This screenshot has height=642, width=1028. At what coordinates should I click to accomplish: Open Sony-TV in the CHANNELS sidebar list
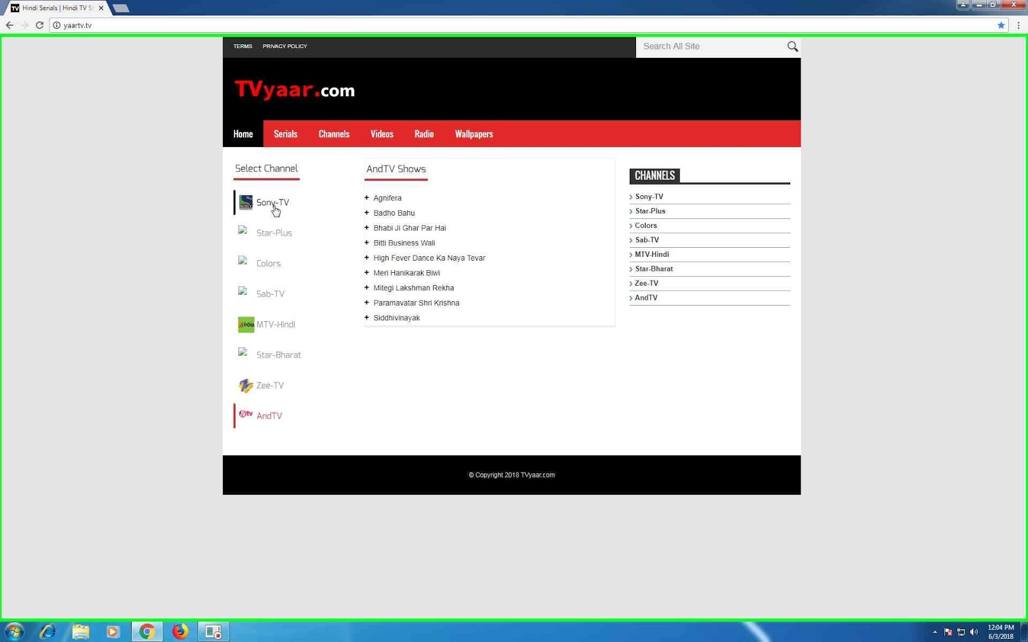[x=649, y=196]
